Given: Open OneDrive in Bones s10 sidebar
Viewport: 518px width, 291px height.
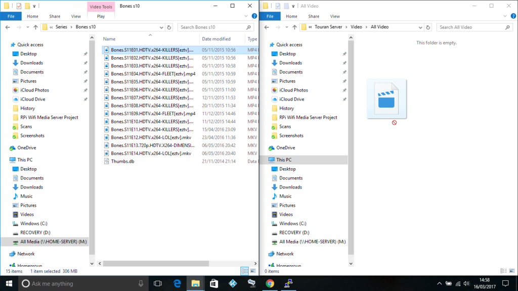Looking at the screenshot, I should (26, 148).
